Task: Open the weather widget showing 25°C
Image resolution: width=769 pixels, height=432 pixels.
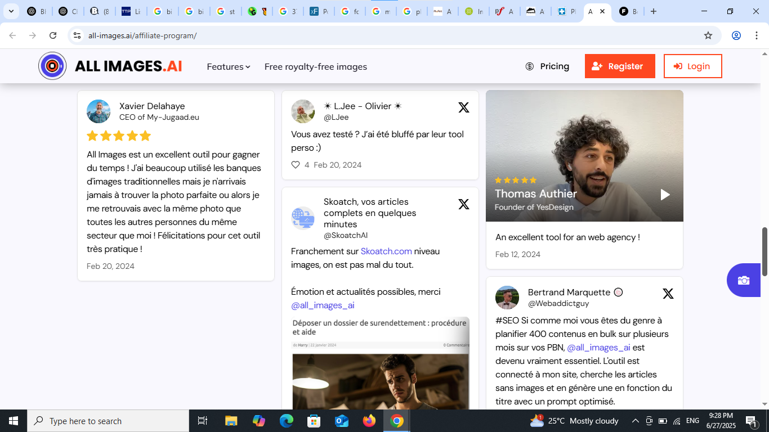Action: pyautogui.click(x=574, y=421)
